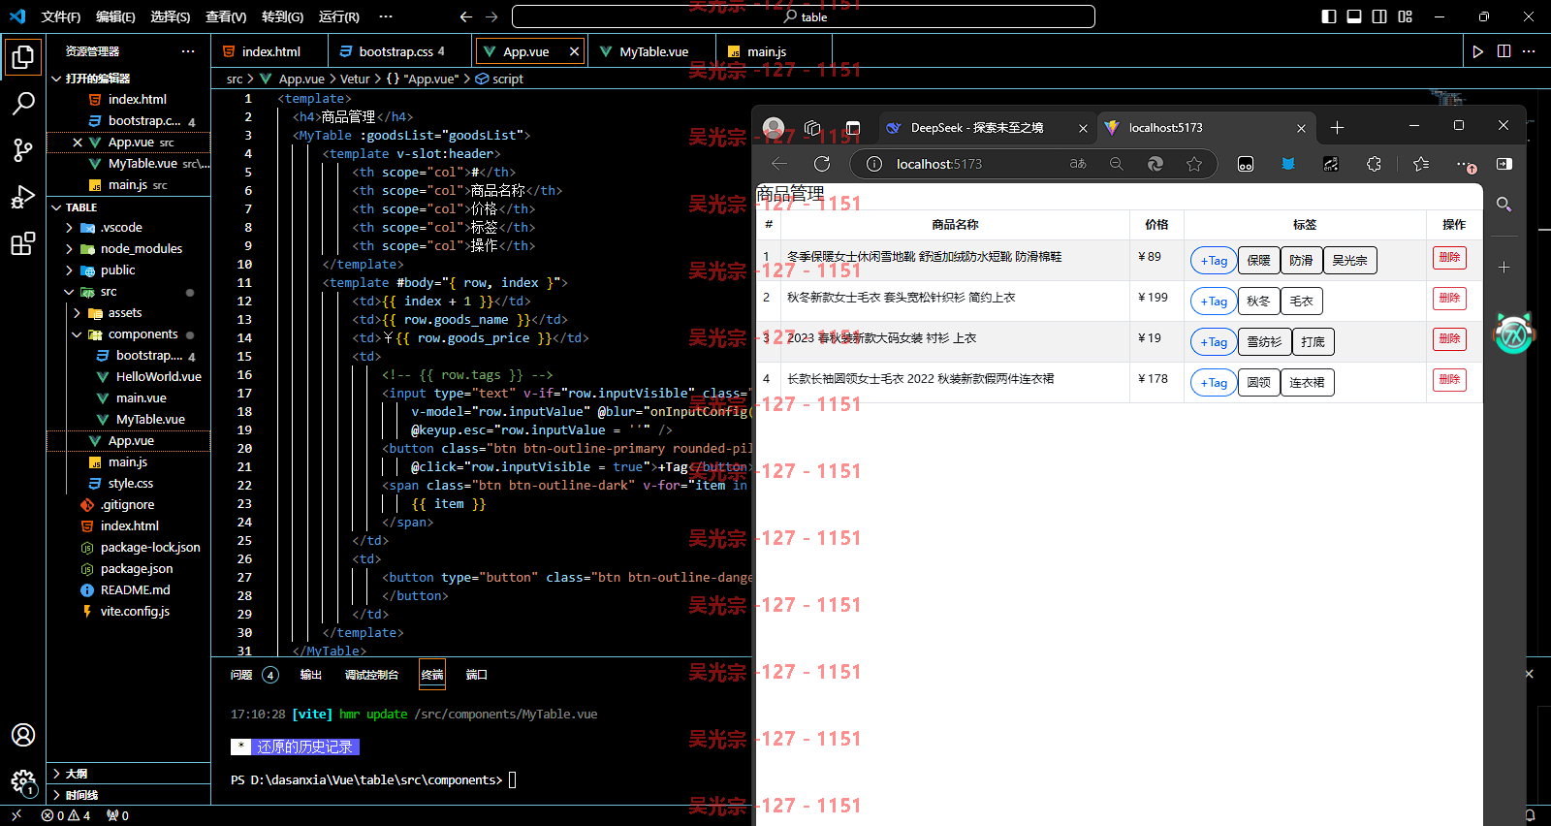This screenshot has height=826, width=1551.
Task: Switch to the MyTable.vue editor tab
Action: coord(653,51)
